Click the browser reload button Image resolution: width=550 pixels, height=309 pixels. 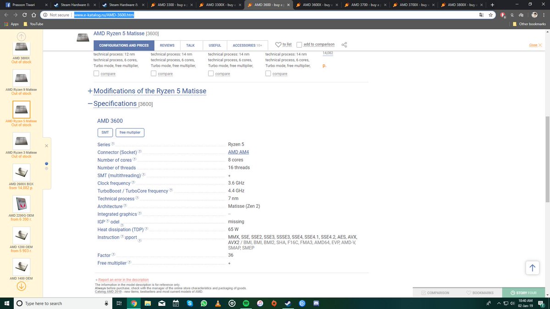pyautogui.click(x=25, y=15)
